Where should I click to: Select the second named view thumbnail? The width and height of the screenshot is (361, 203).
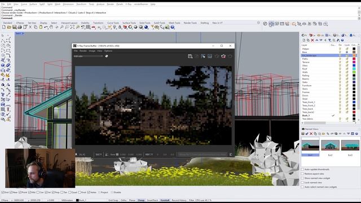(330, 145)
